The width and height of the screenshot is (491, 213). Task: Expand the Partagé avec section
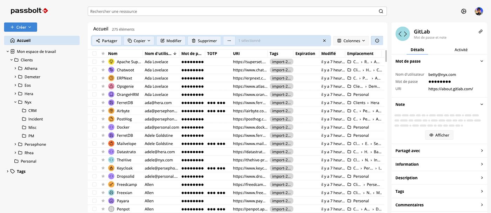point(439,151)
